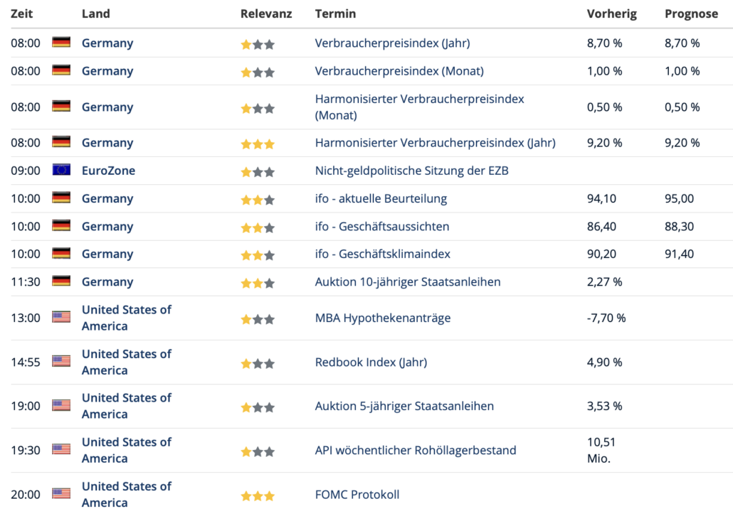Click the EuroZone country link

click(x=108, y=171)
